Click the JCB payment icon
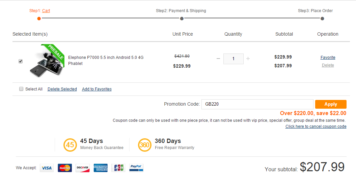The height and width of the screenshot is (181, 356). click(118, 168)
